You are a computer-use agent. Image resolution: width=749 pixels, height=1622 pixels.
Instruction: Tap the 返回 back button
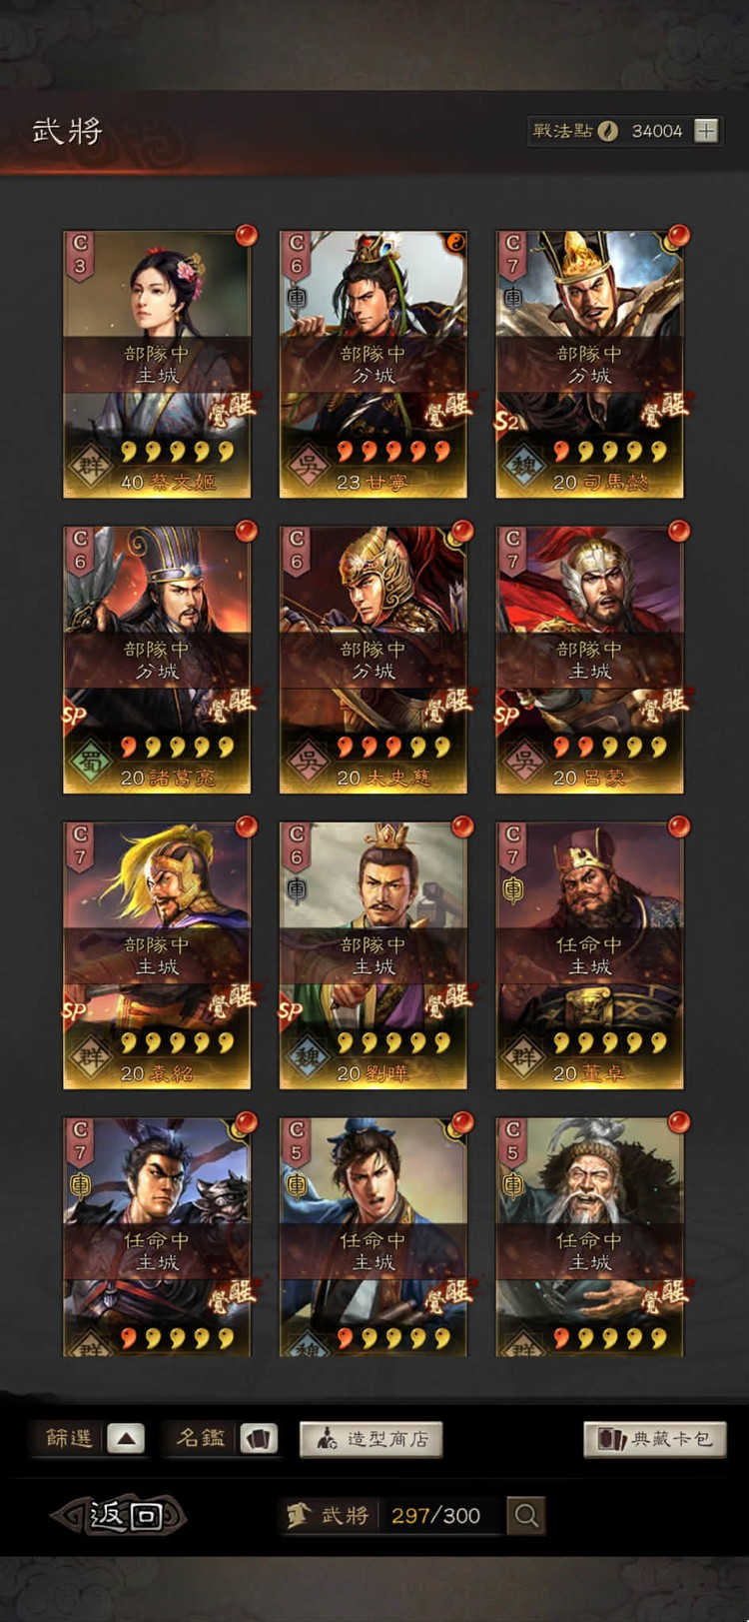point(120,1515)
